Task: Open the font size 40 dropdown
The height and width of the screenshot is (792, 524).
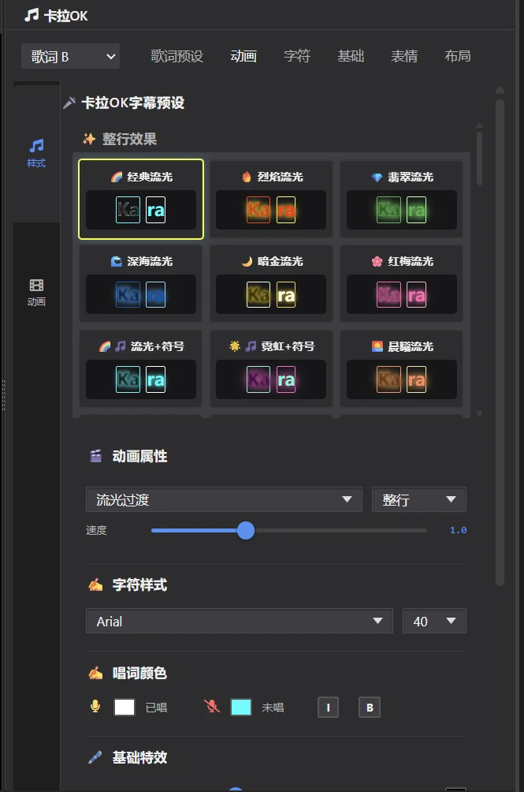Action: [x=434, y=622]
